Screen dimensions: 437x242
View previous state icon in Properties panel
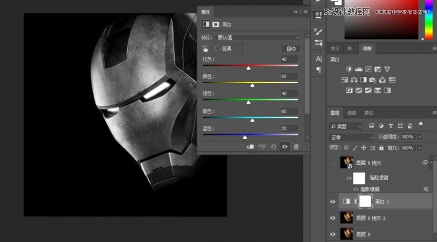tap(262, 146)
